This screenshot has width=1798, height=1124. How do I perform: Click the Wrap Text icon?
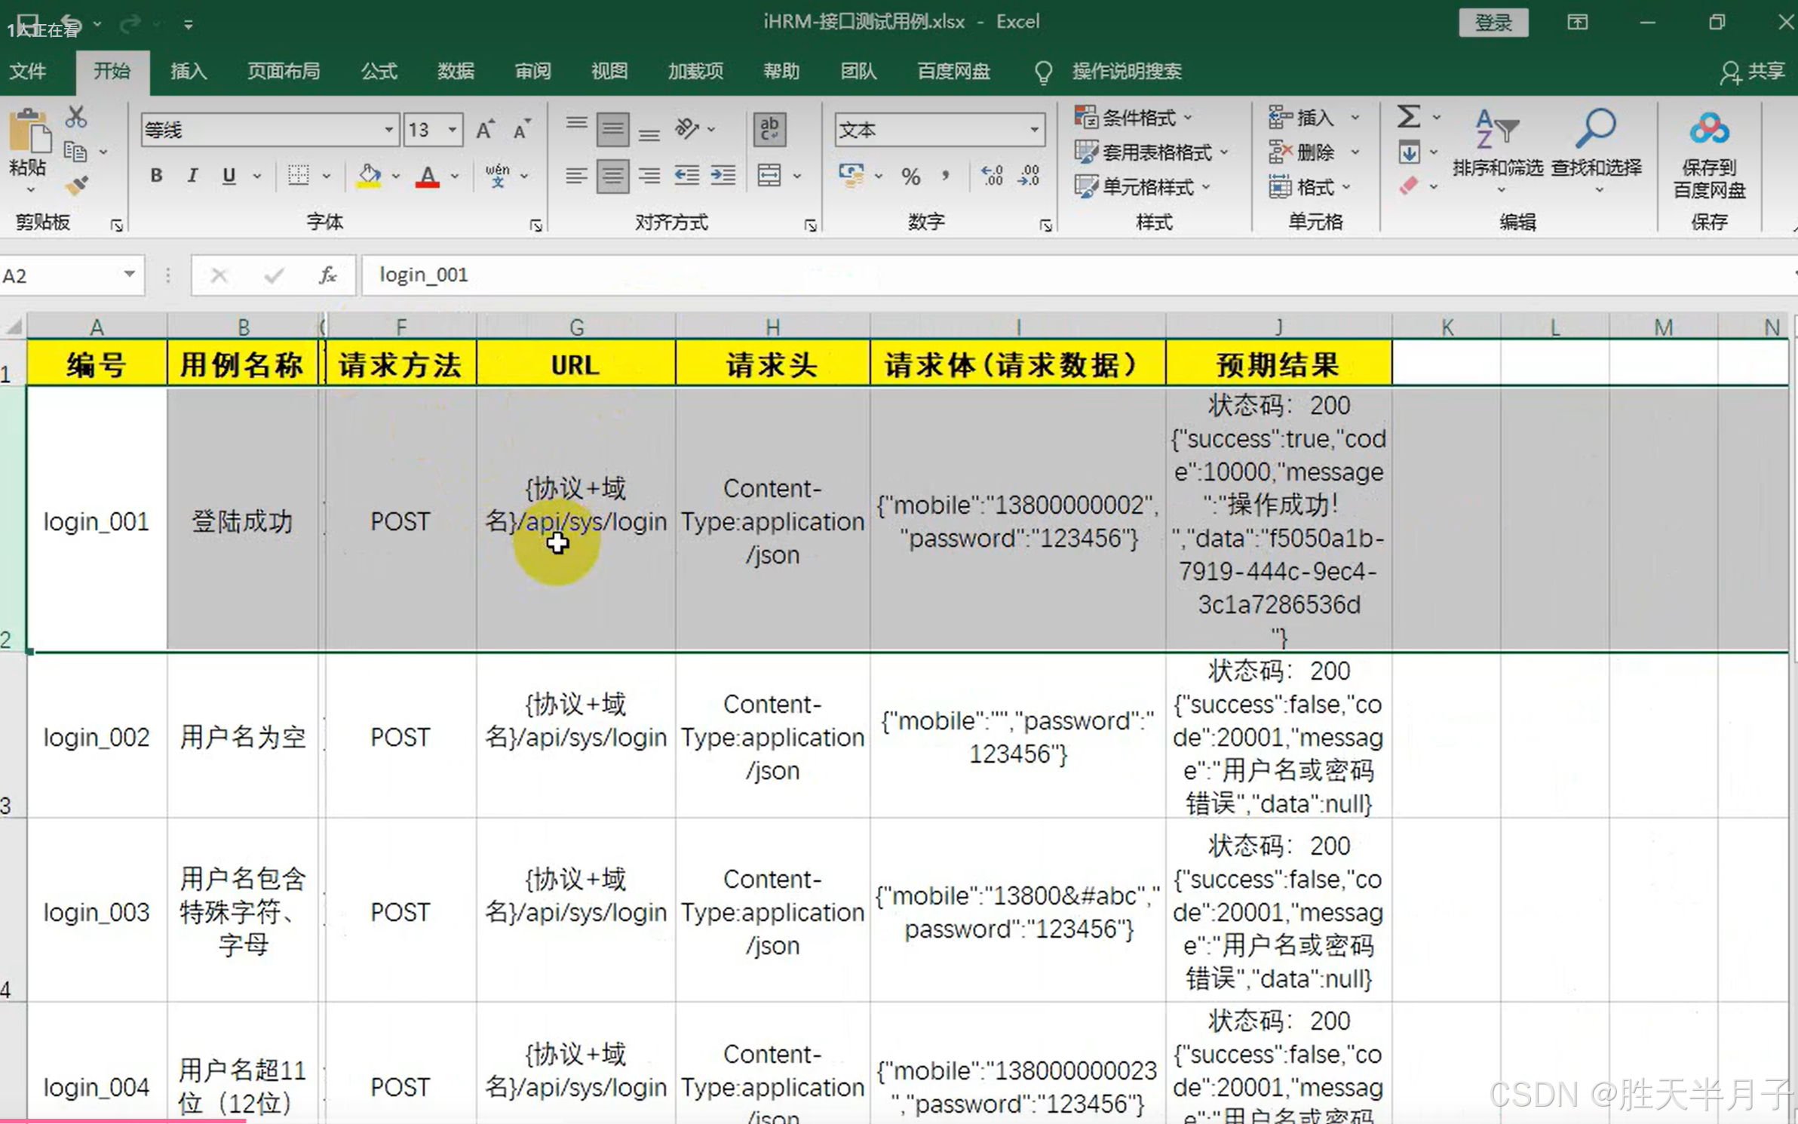769,130
